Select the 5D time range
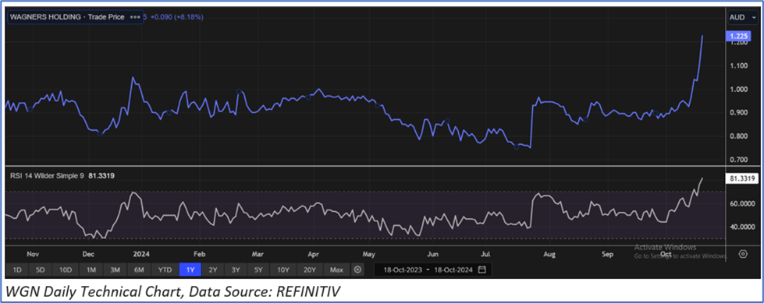Viewport: 764px width, 303px height. pos(41,270)
